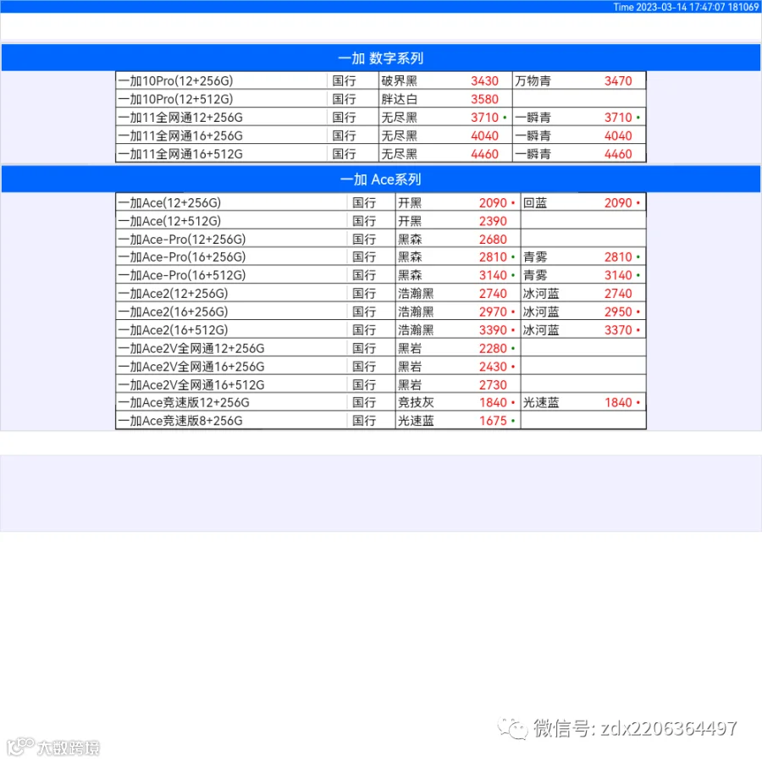Click the color cell '破界黑'
762x762 pixels.
click(399, 80)
